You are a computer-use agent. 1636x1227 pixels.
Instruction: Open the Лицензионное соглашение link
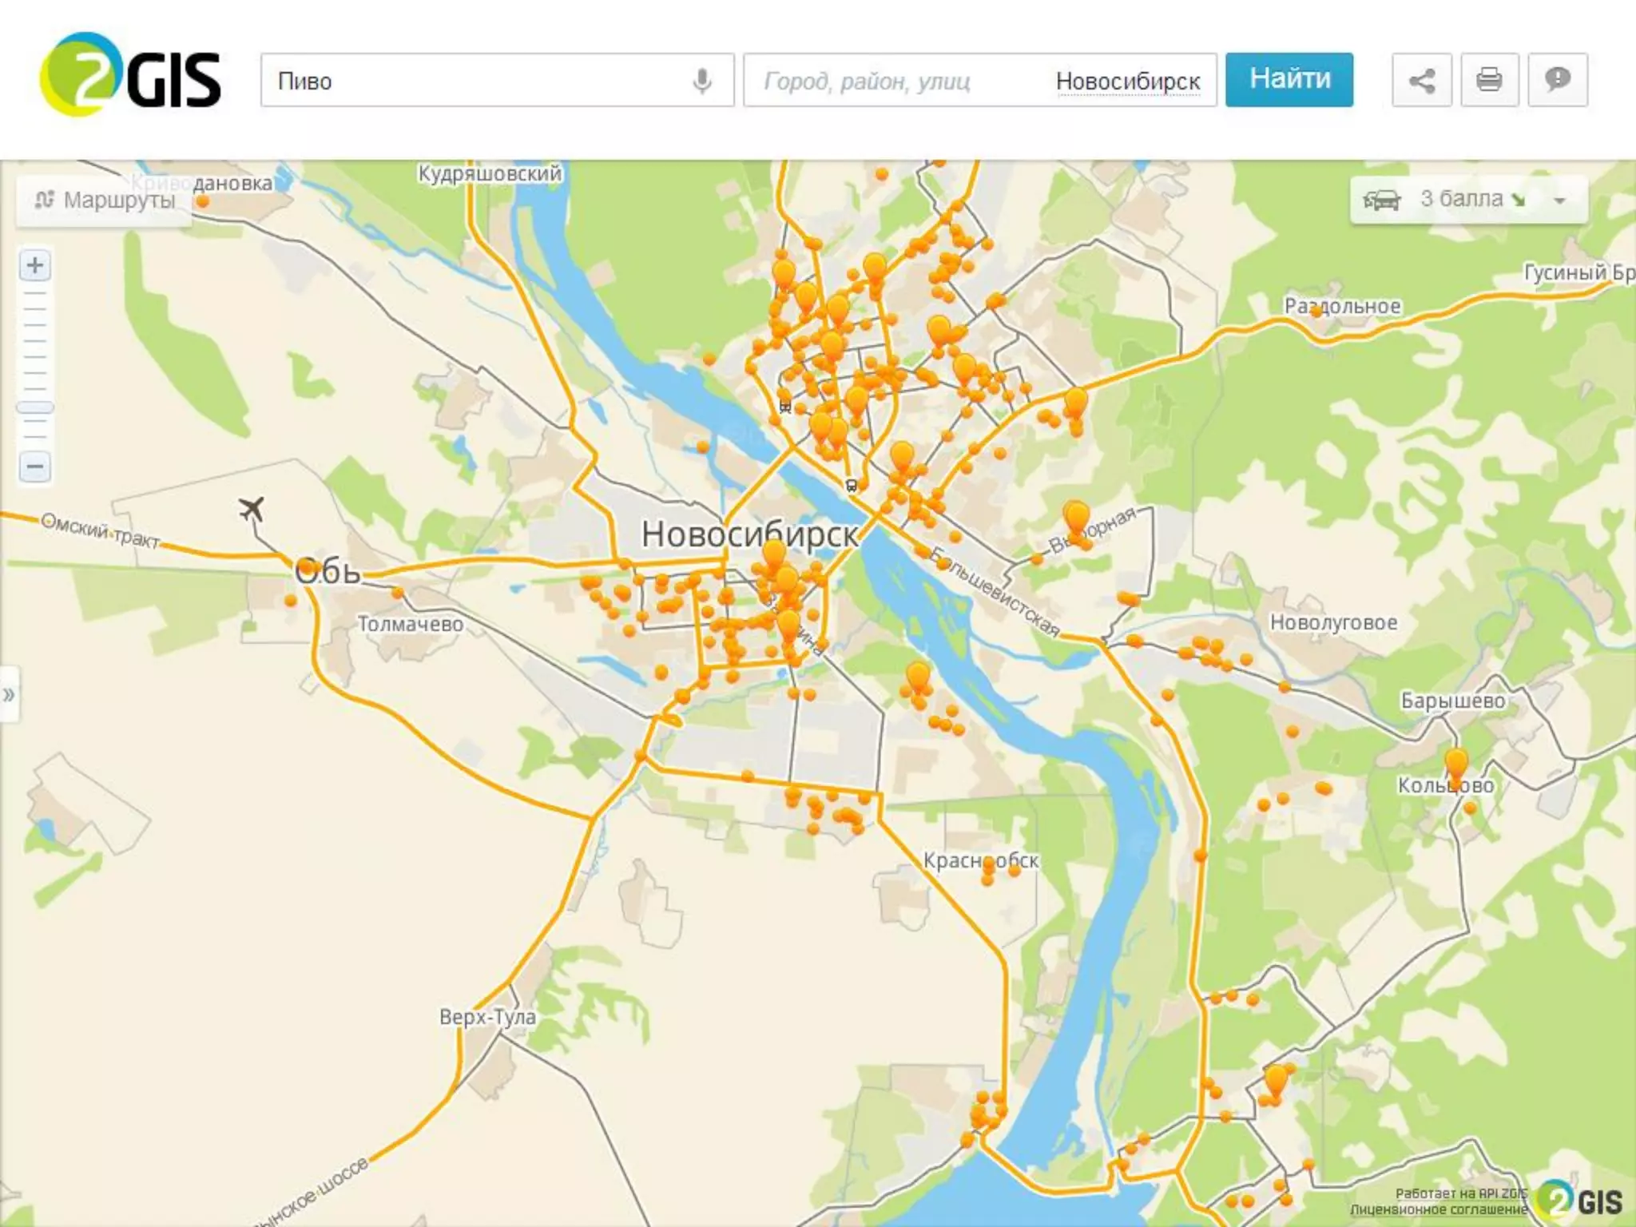tap(1438, 1210)
